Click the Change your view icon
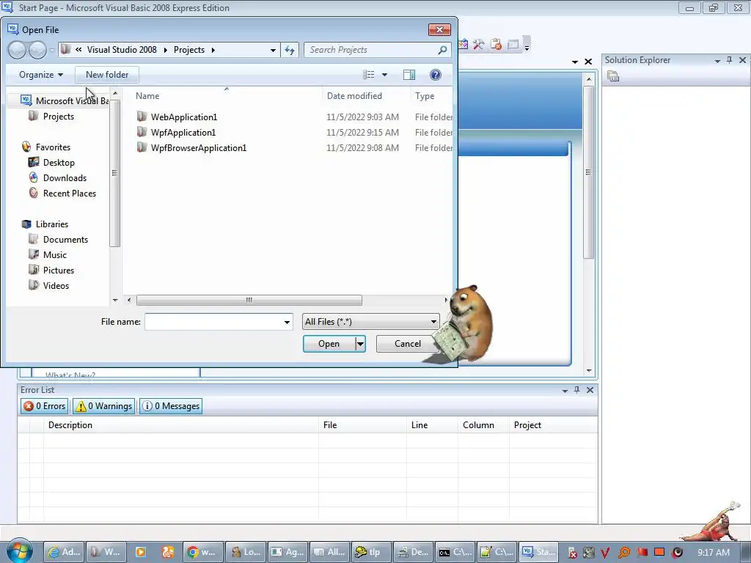Image resolution: width=751 pixels, height=563 pixels. (x=368, y=75)
